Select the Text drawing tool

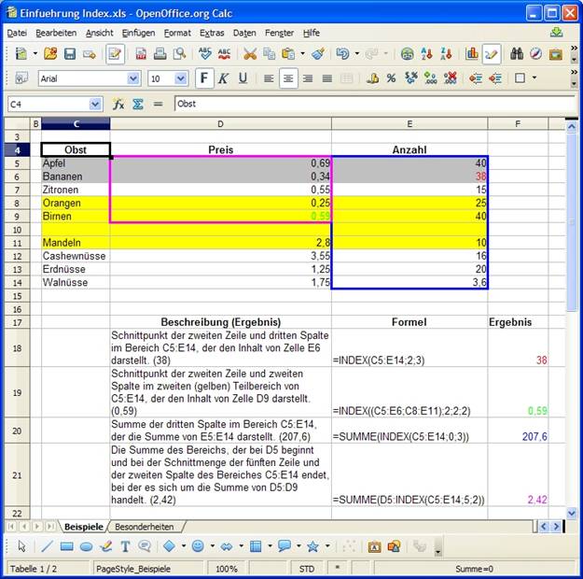click(125, 546)
